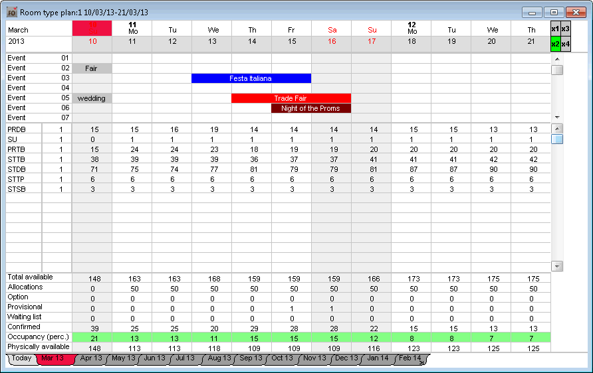Select the x4 zoom option
593x373 pixels.
click(x=565, y=44)
